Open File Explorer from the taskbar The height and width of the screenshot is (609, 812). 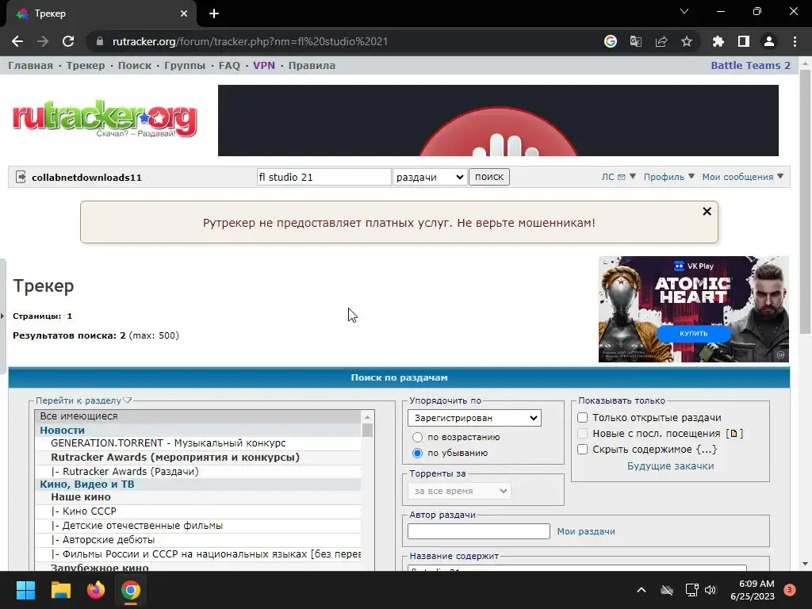tap(60, 590)
